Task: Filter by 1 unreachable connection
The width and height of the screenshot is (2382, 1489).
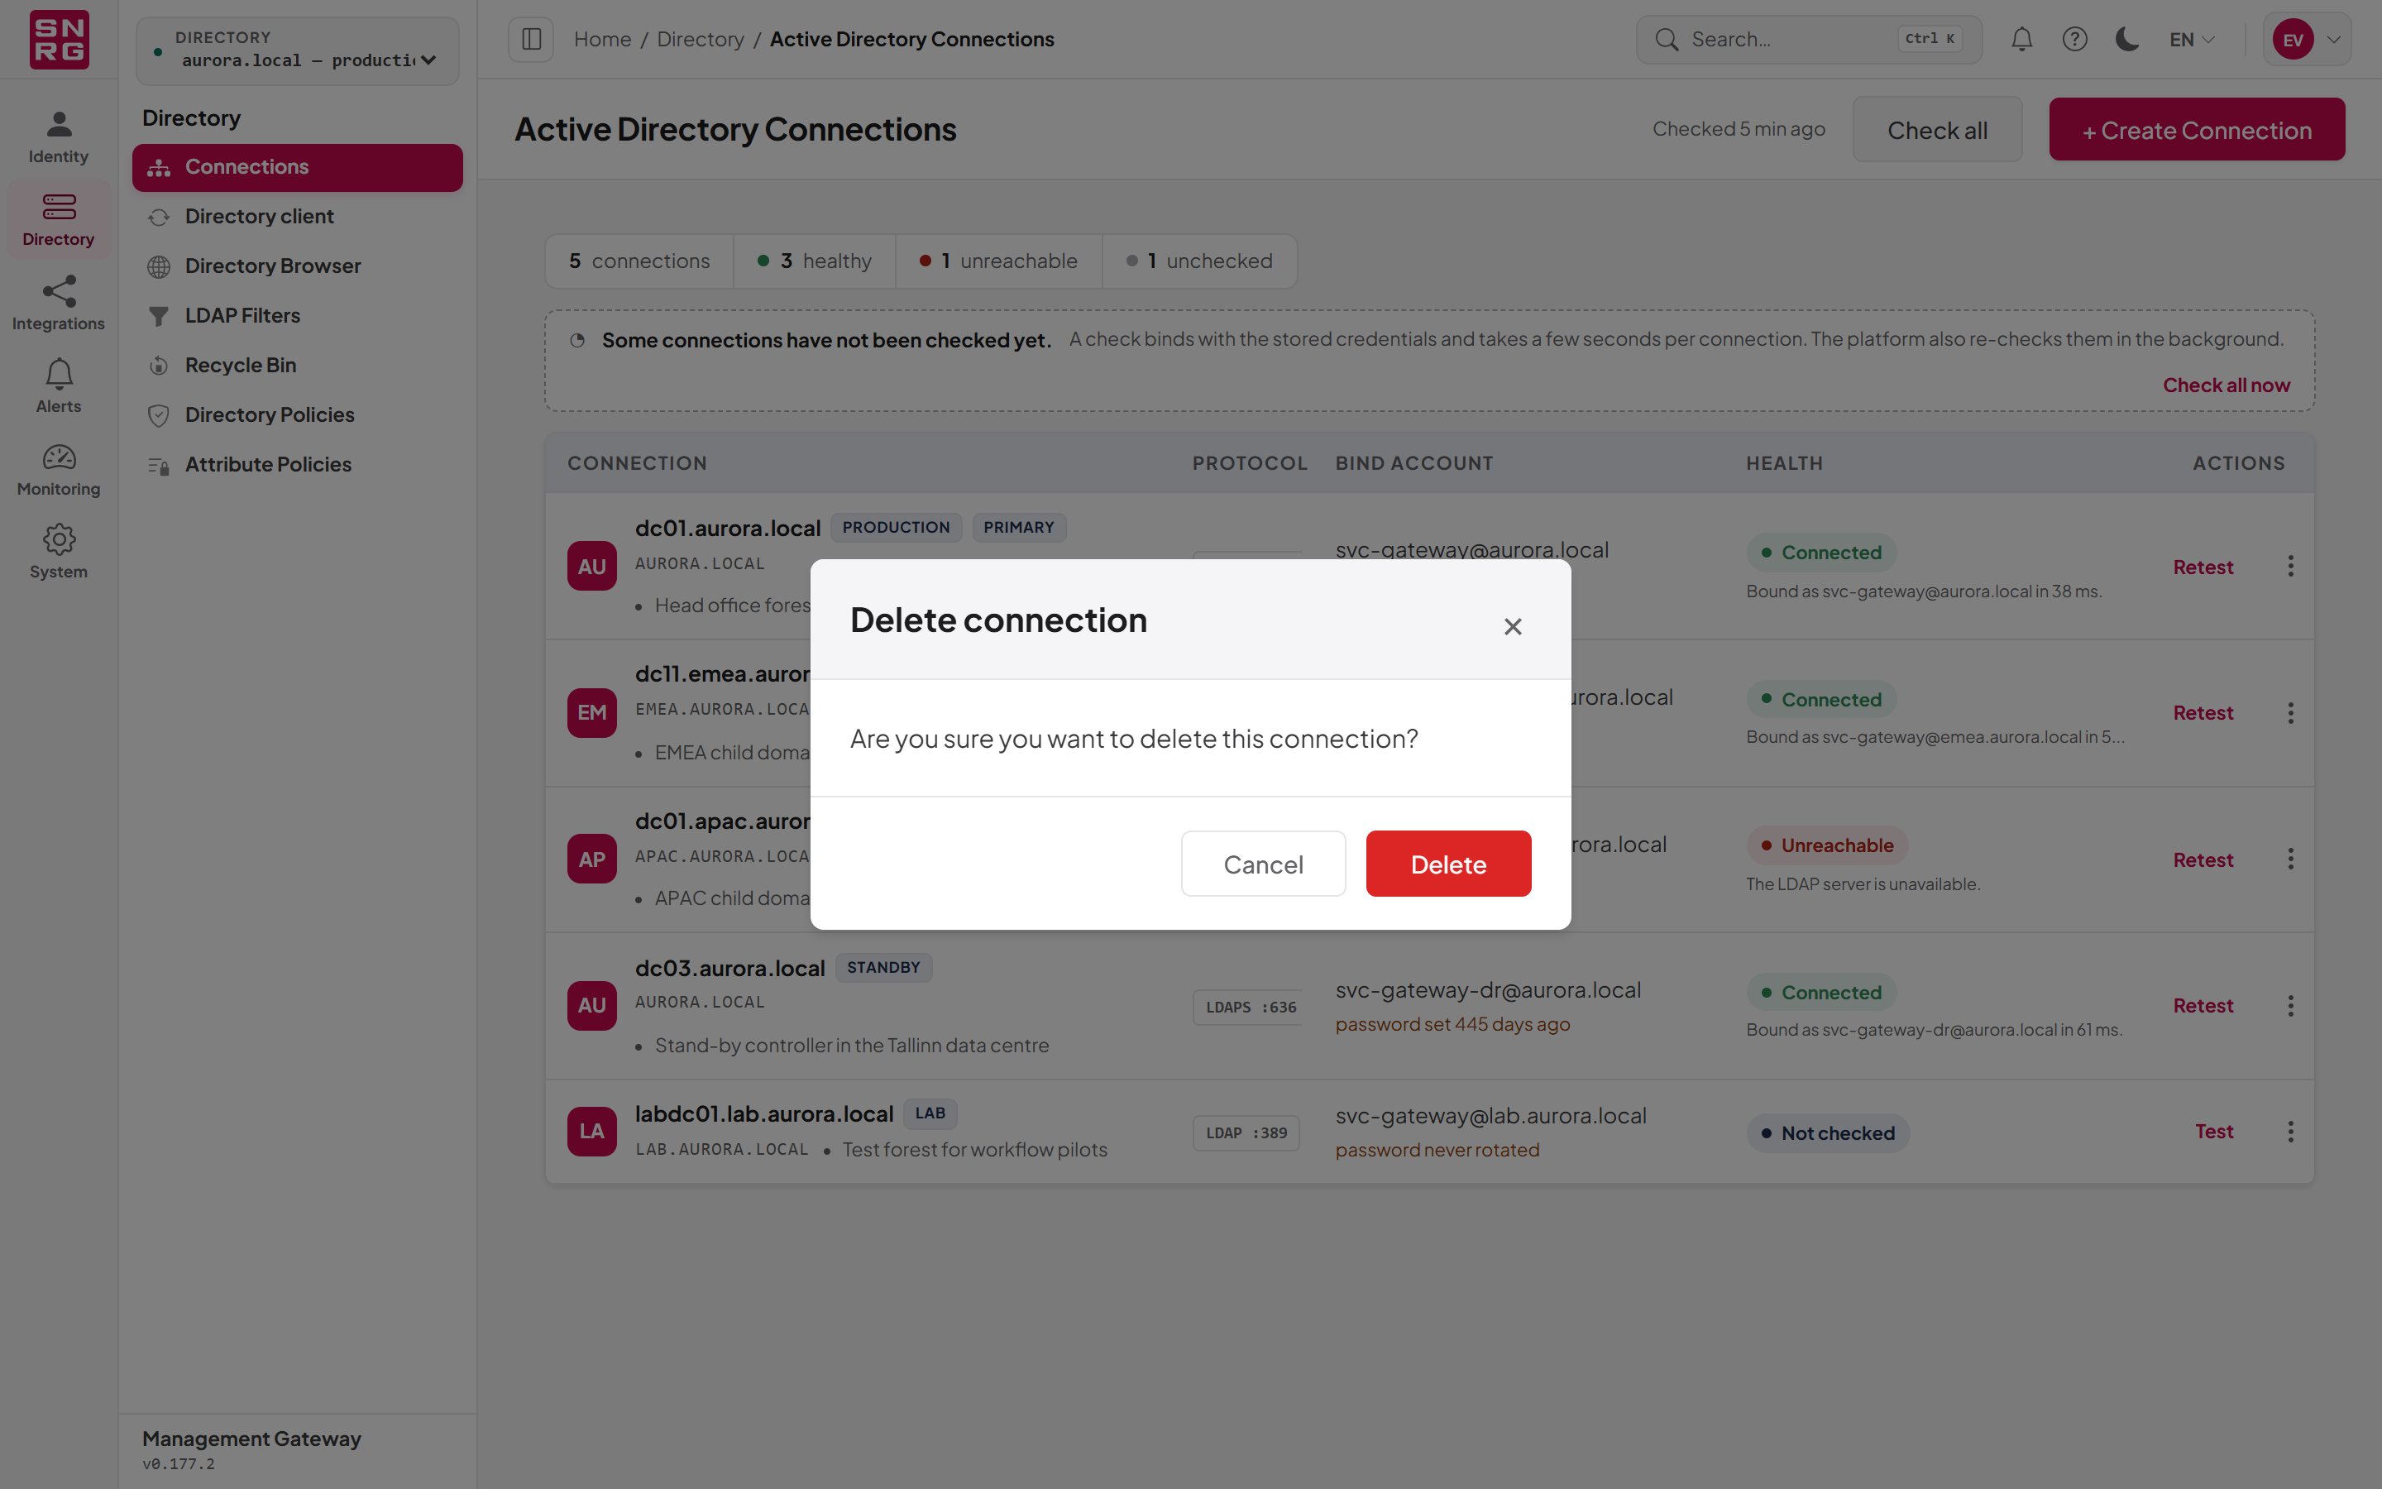Action: pyautogui.click(x=999, y=261)
